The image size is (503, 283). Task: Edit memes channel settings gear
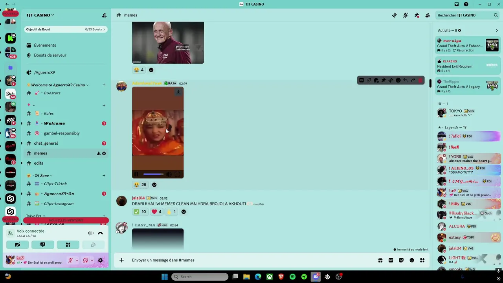pos(104,153)
